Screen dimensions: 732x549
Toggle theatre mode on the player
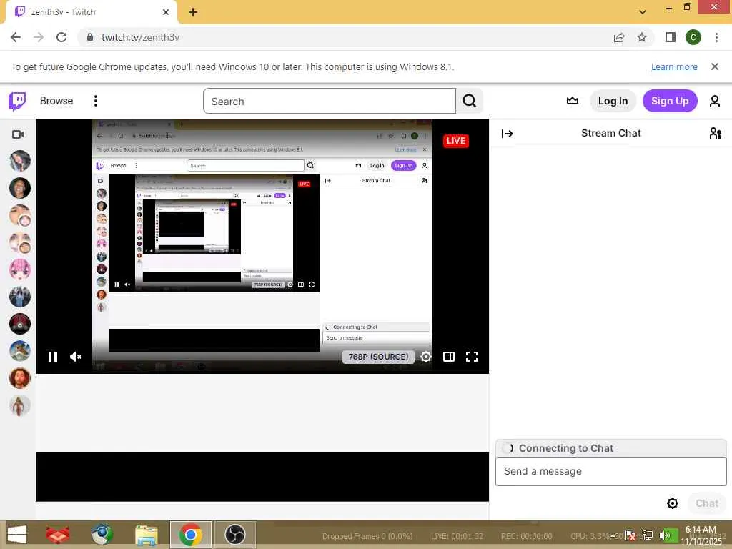(449, 357)
